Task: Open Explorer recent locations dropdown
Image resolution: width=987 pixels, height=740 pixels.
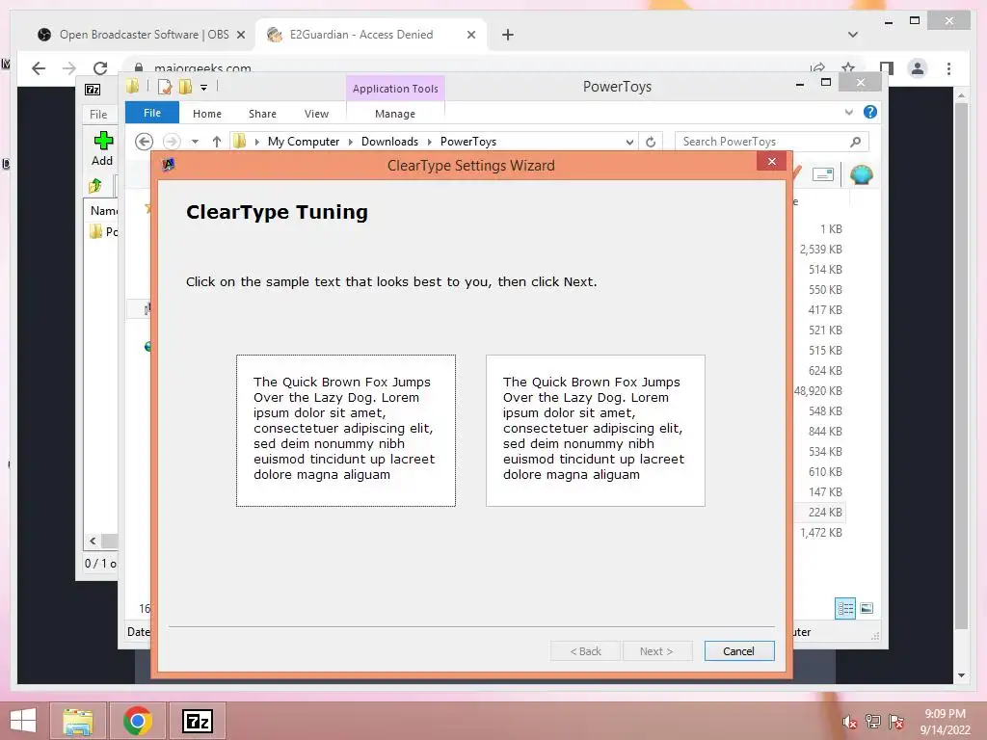Action: pos(195,142)
